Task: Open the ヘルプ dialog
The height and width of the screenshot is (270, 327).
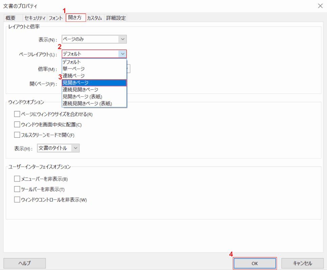Action: (x=24, y=263)
